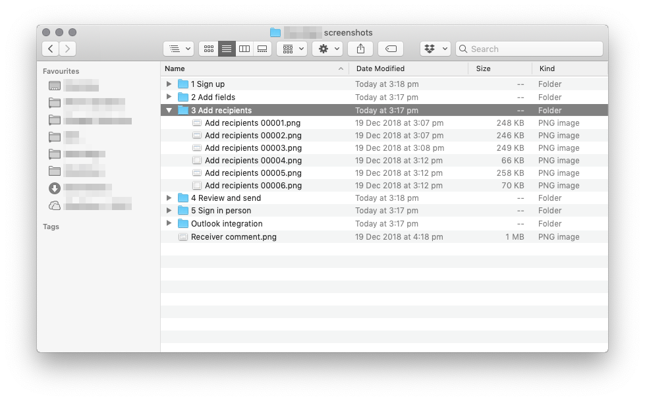Select Receiver comment.png file icon

click(x=183, y=237)
